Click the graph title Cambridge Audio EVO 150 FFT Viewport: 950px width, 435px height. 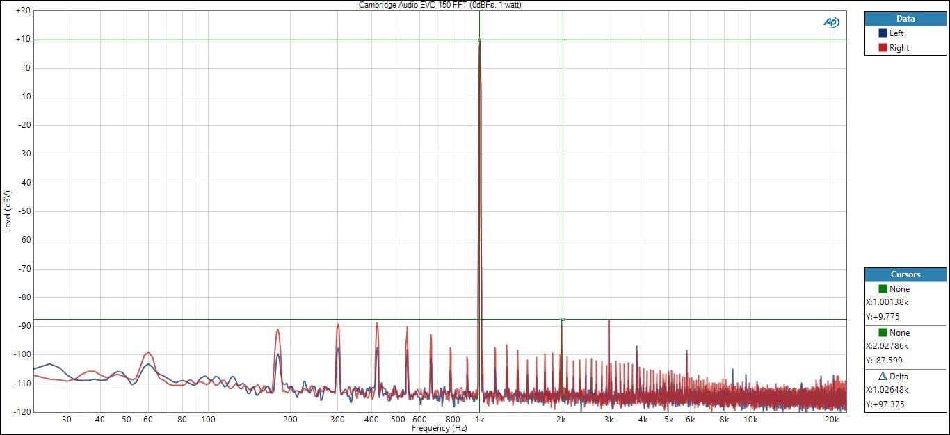point(440,5)
